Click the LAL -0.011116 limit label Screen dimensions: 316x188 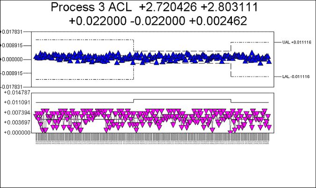point(296,77)
